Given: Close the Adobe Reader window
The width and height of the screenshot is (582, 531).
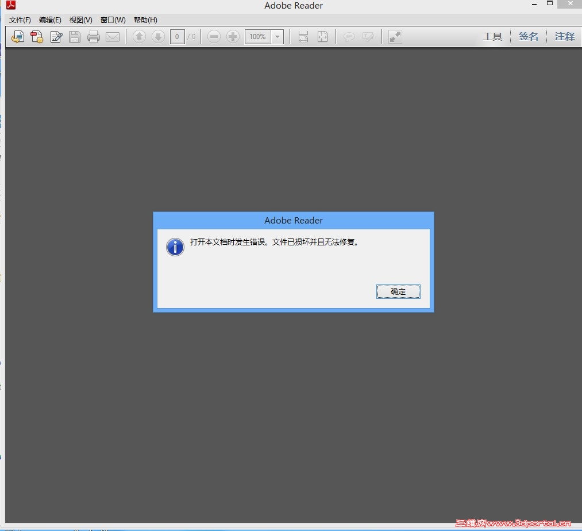Looking at the screenshot, I should tap(570, 3).
